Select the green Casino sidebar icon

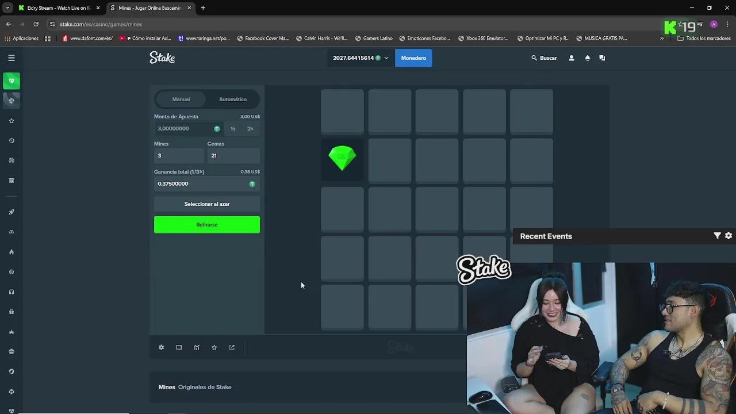tap(11, 81)
